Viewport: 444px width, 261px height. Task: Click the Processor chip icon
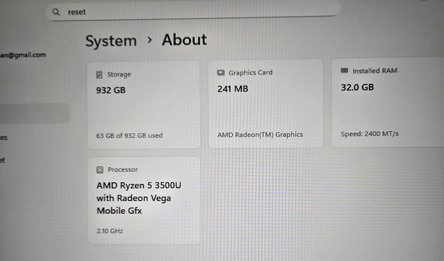(100, 170)
